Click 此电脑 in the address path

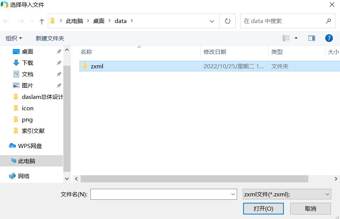pyautogui.click(x=74, y=21)
